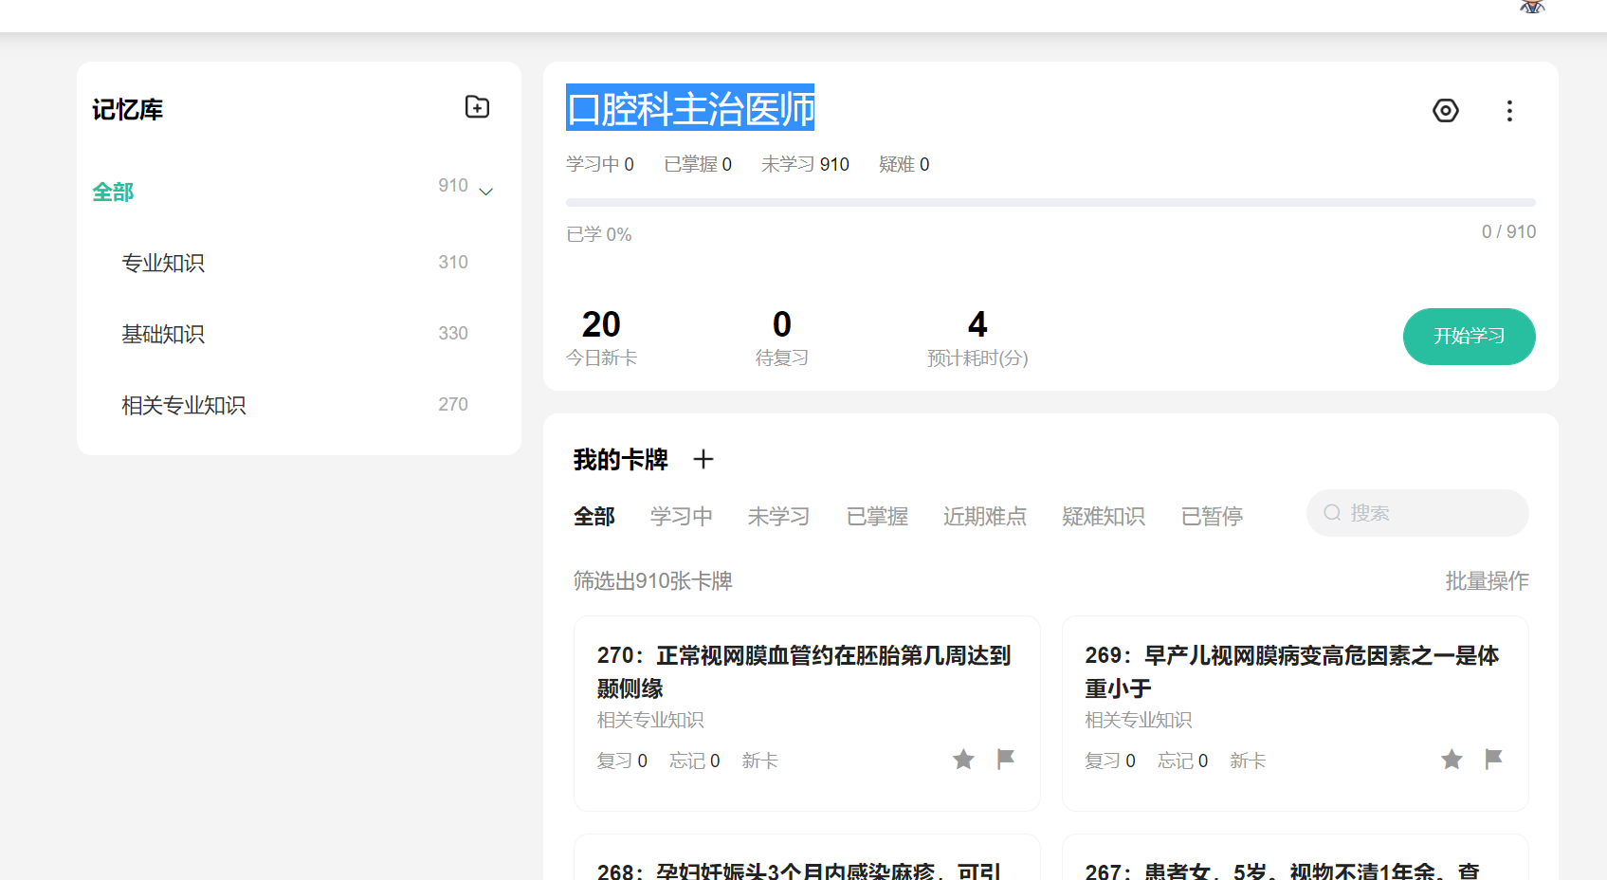
Task: Switch to the 疑难知识 tab
Action: click(1104, 517)
